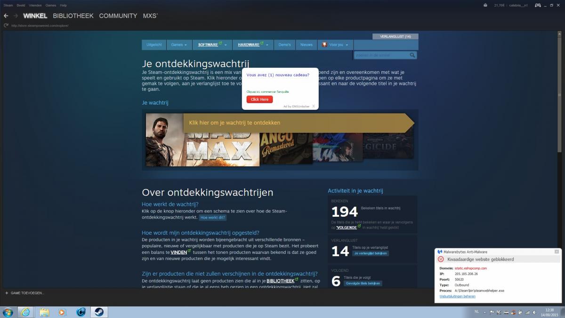Open the Vrienden menu

pyautogui.click(x=35, y=5)
